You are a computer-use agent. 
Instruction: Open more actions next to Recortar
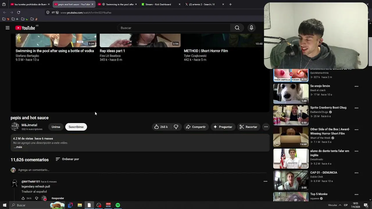266,127
